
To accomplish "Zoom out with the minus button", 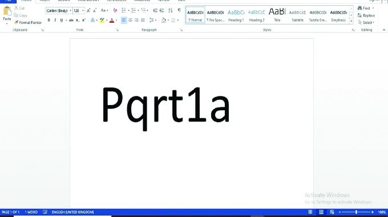I will click(339, 212).
